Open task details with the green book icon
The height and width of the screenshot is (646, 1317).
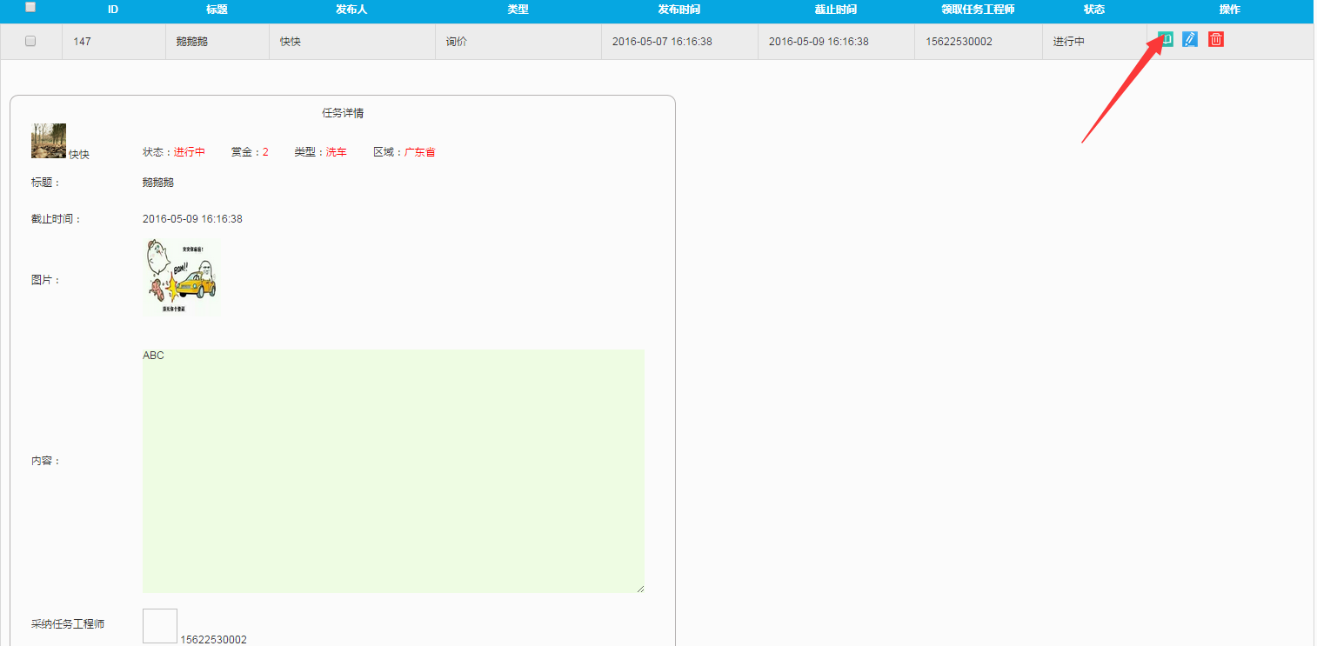tap(1166, 39)
